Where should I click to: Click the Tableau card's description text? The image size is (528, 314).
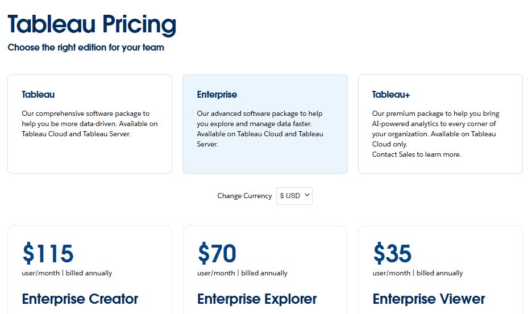89,124
